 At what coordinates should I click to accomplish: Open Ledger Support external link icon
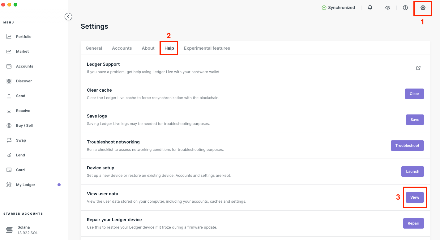418,68
